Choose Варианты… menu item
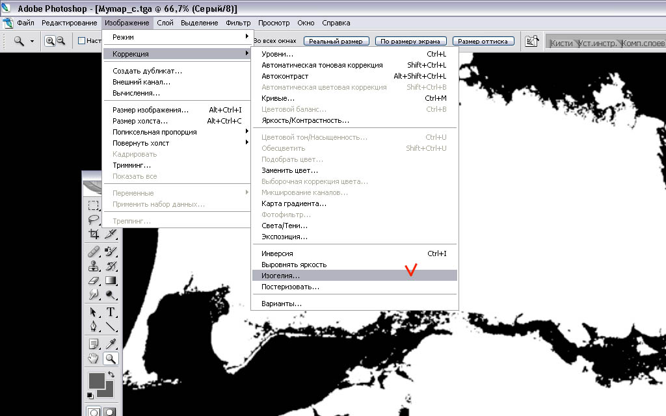Screen dimensions: 666x416 354,304
